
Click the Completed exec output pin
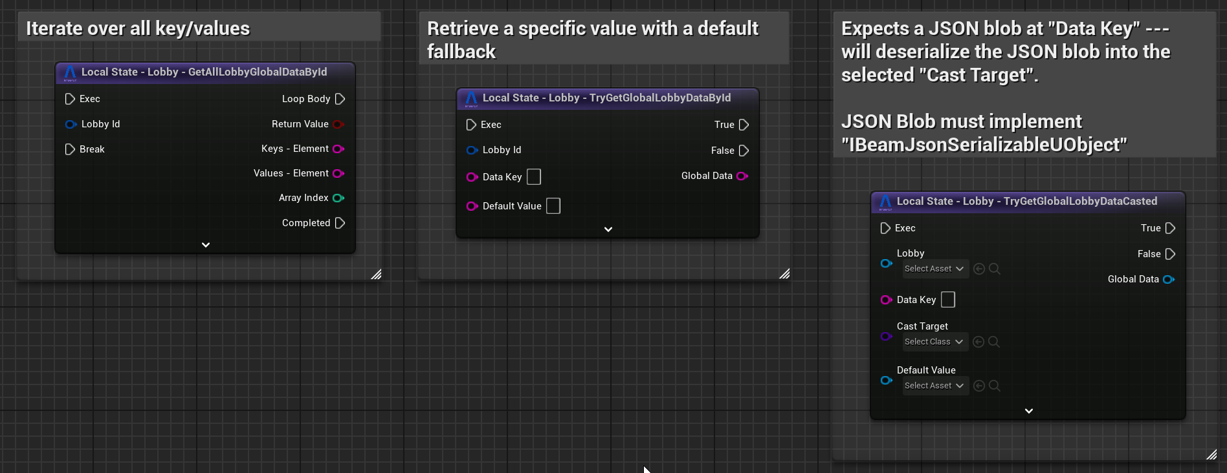[340, 223]
